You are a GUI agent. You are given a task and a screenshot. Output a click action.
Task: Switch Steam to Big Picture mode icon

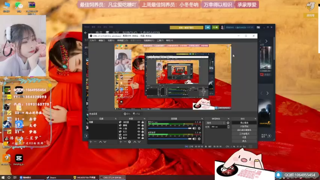pyautogui.click(x=258, y=27)
